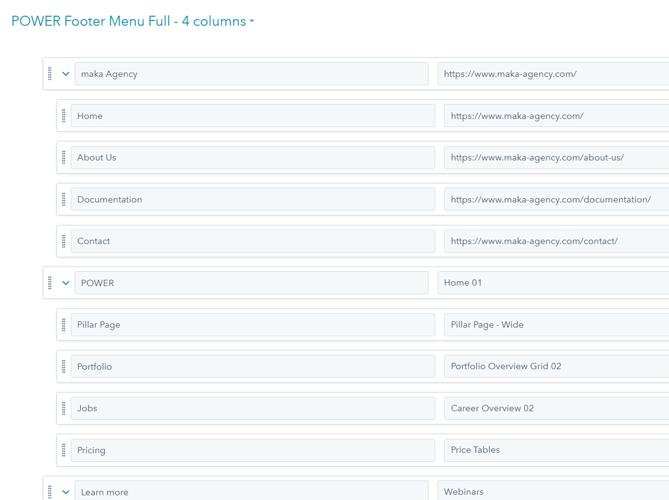Edit the Webinars page field for Learn more
This screenshot has width=669, height=500.
[x=552, y=492]
